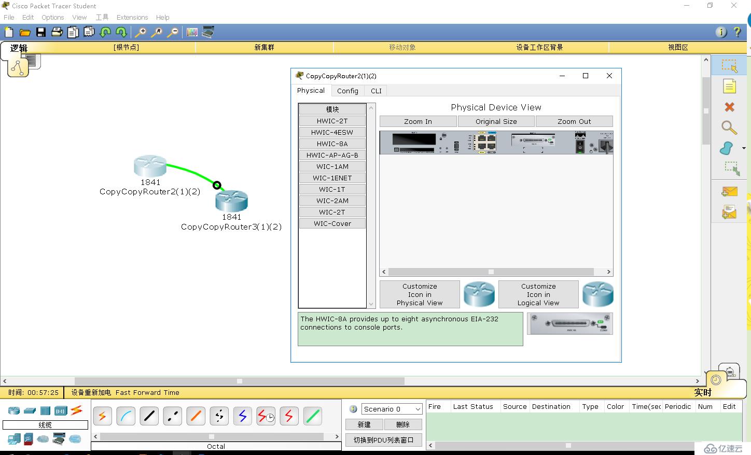Select the WIC-Cover module
This screenshot has height=455, width=751.
pyautogui.click(x=332, y=223)
